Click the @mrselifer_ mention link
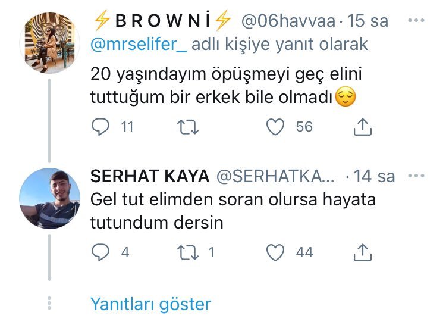Screen dimensions: 446x325 coord(139,45)
